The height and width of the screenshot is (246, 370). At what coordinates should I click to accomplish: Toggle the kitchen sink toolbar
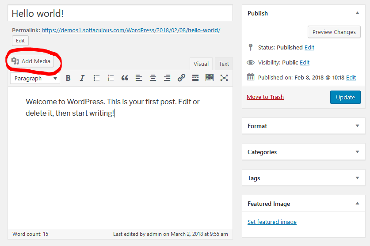click(x=210, y=78)
